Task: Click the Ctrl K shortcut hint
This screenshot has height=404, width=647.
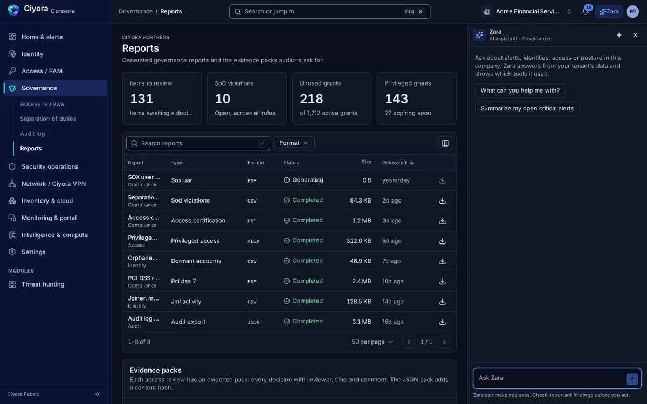Action: point(415,12)
